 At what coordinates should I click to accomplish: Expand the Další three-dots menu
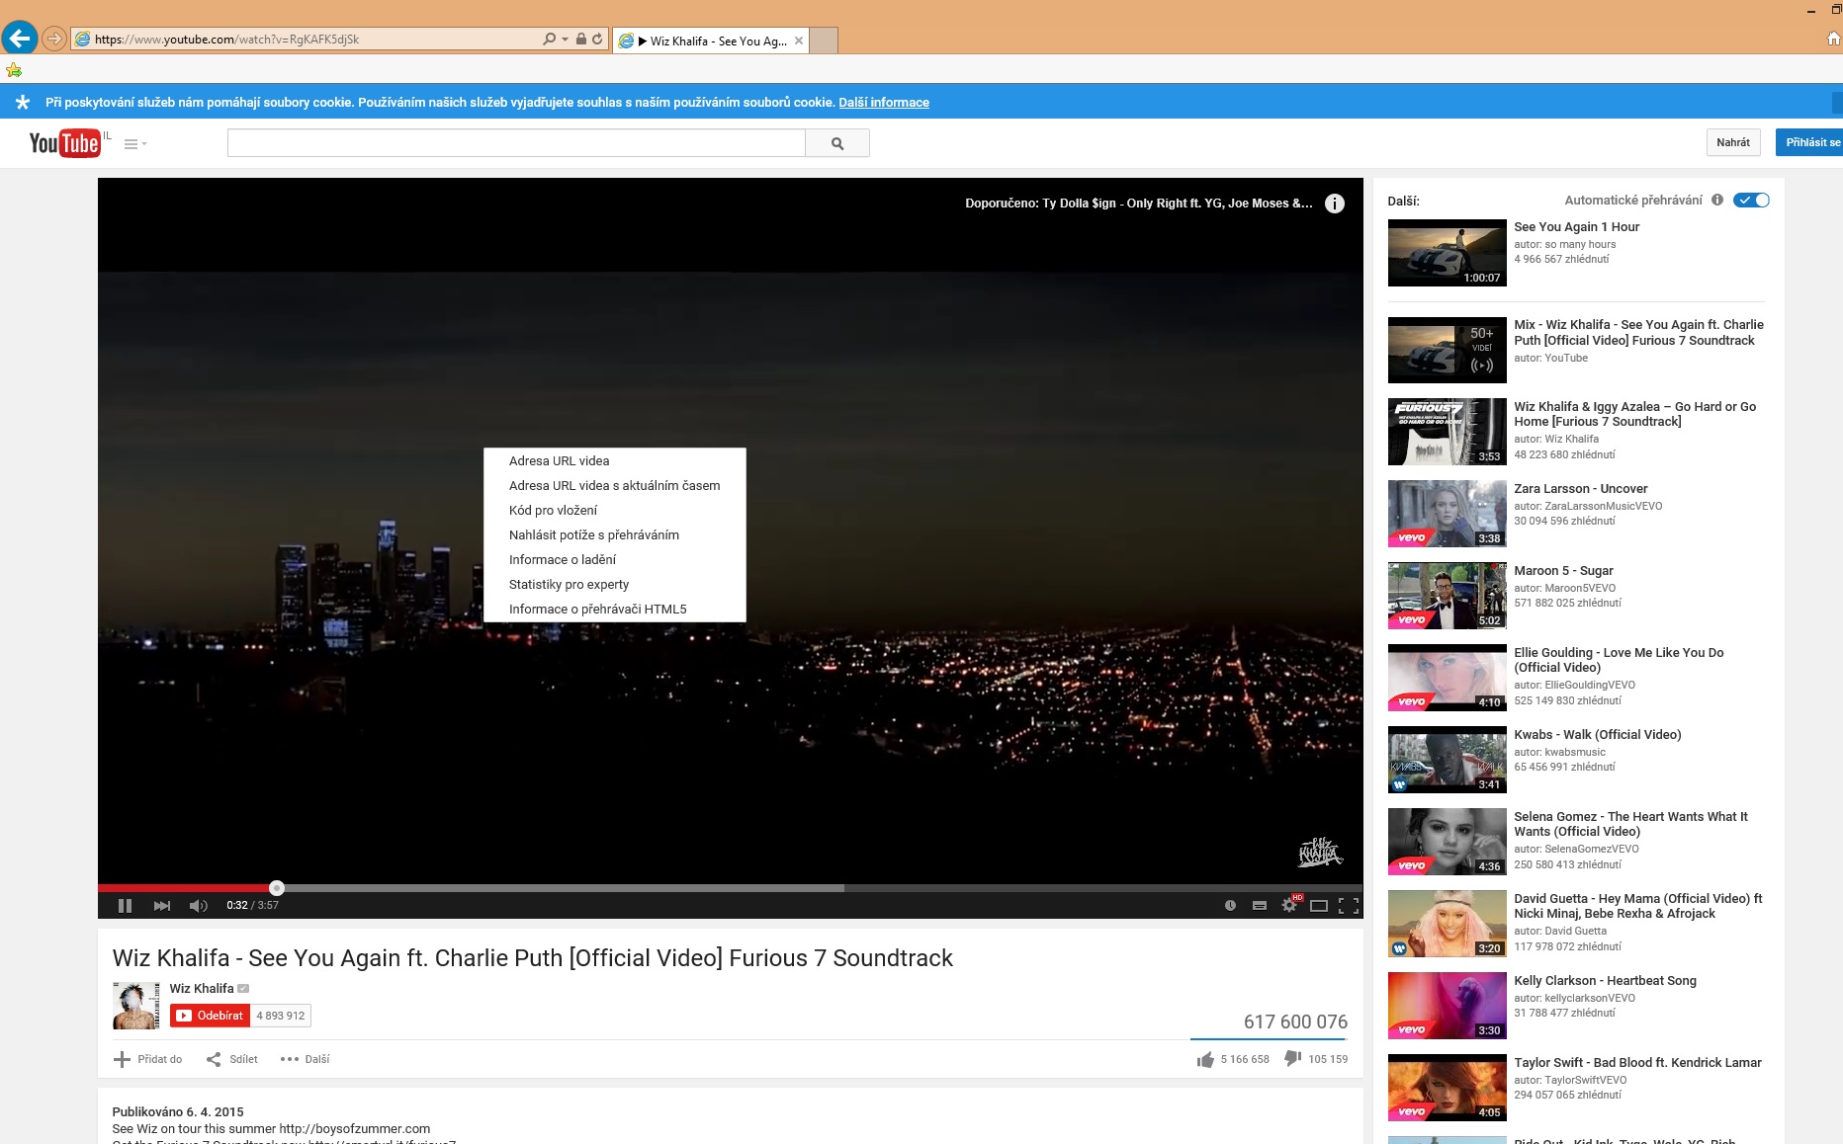tap(305, 1059)
